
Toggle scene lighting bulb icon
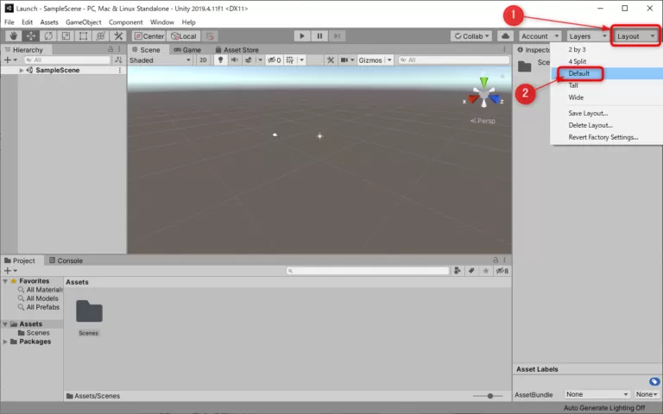click(x=219, y=60)
